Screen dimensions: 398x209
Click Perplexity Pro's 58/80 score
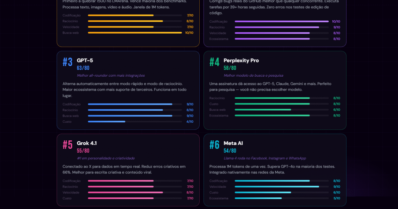[x=230, y=68]
